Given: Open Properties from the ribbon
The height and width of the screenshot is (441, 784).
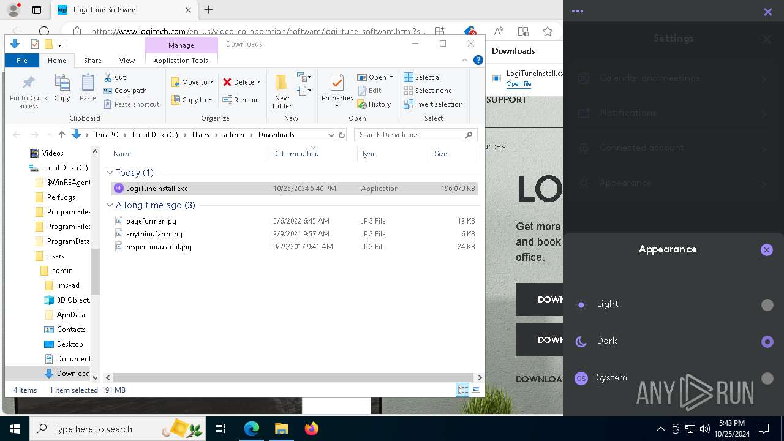Looking at the screenshot, I should 337,91.
